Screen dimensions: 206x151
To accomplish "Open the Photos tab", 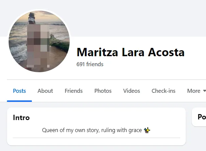I will click(103, 91).
